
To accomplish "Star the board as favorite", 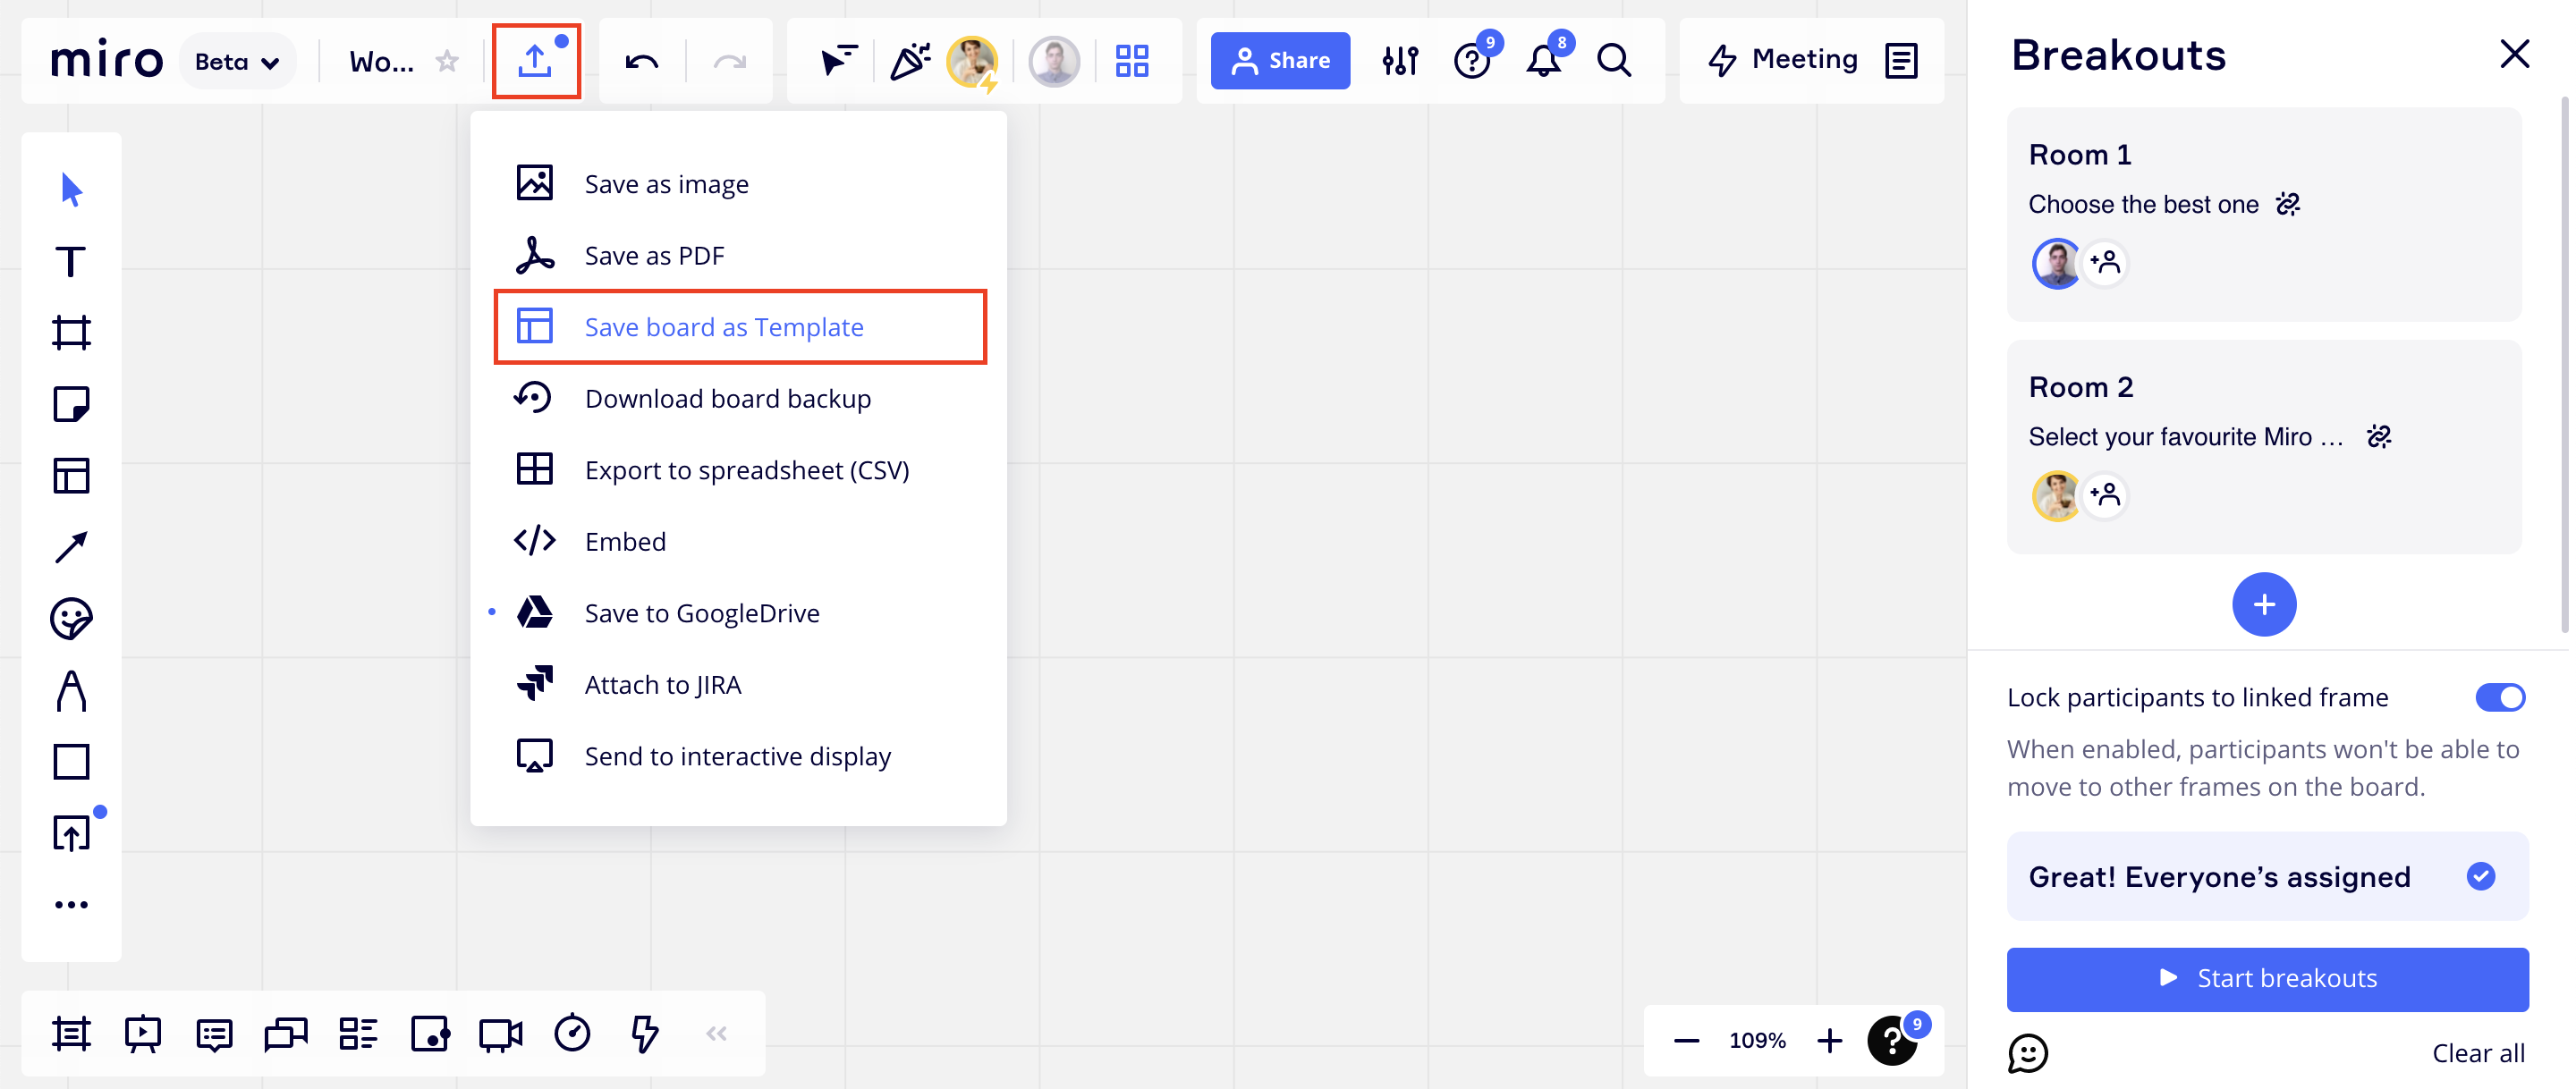I will coord(447,61).
